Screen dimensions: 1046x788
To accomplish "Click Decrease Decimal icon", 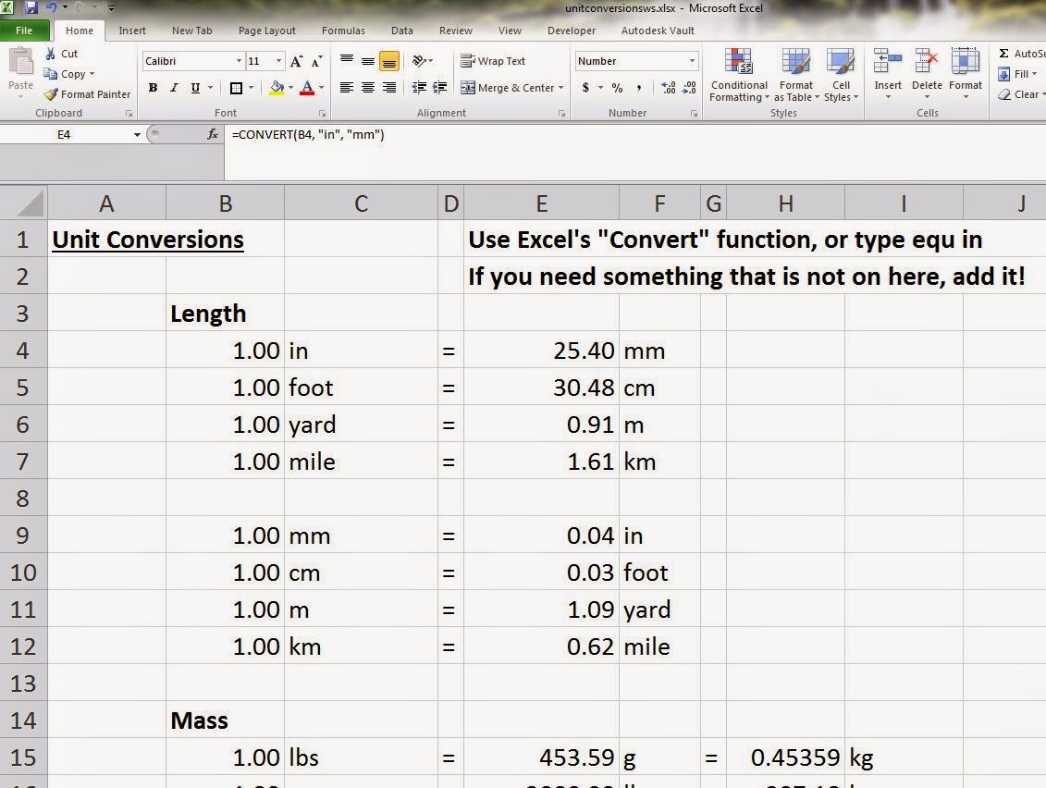I will [689, 88].
